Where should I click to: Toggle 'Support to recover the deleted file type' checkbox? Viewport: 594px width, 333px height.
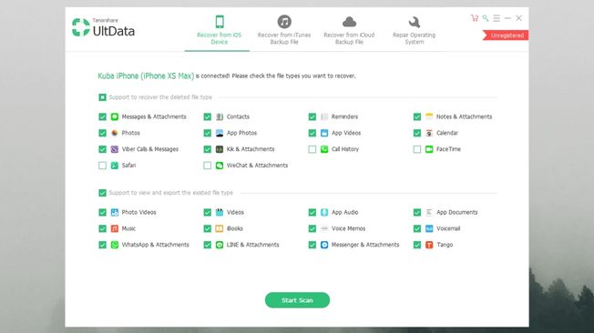click(x=102, y=97)
